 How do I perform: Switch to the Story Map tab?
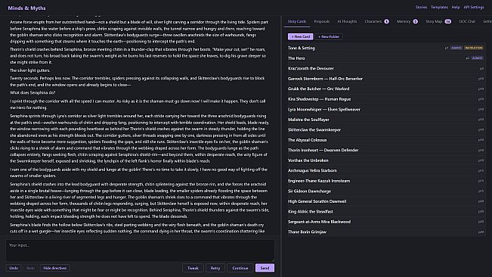point(438,21)
